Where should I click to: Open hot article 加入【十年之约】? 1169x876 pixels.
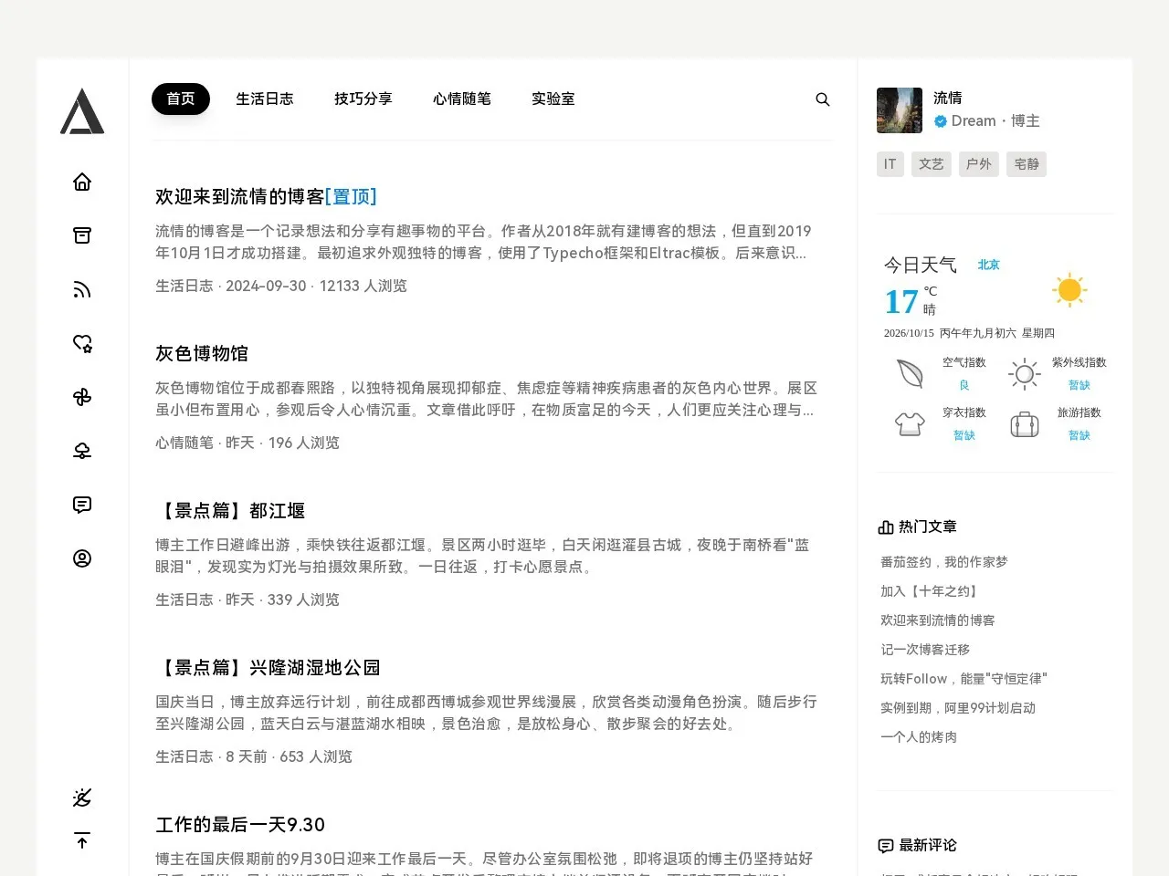[x=931, y=591]
